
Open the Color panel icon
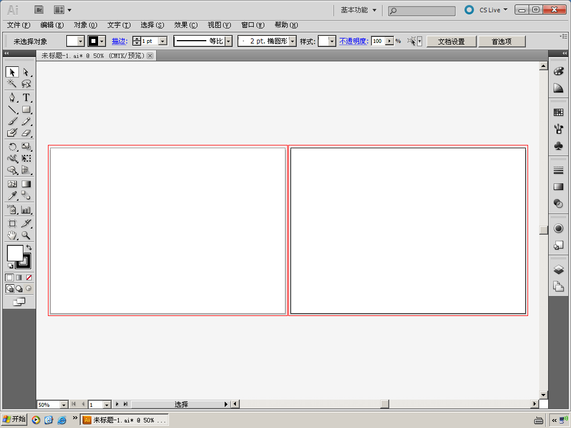[x=558, y=71]
